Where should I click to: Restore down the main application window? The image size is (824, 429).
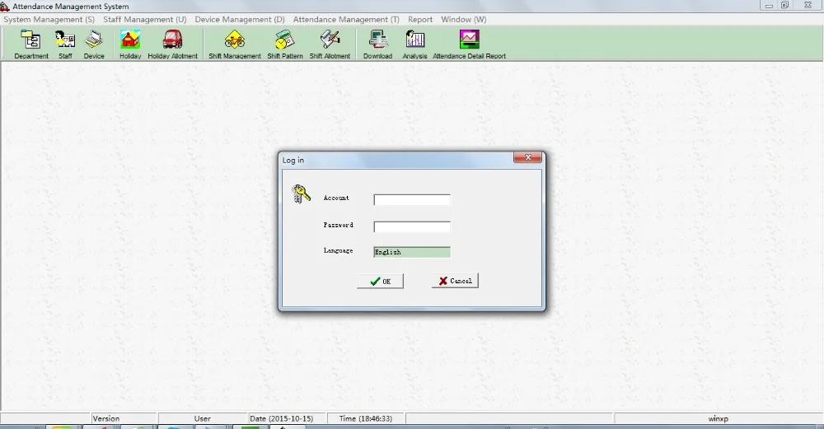pyautogui.click(x=785, y=5)
